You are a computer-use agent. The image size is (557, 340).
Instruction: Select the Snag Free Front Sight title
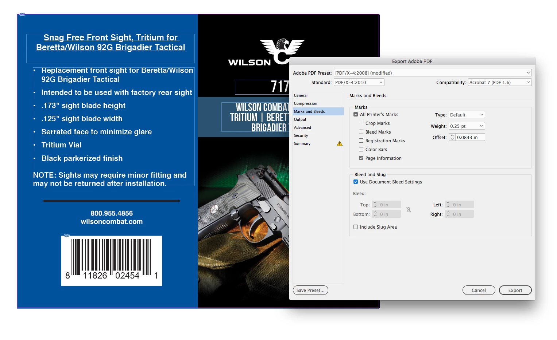tap(111, 43)
